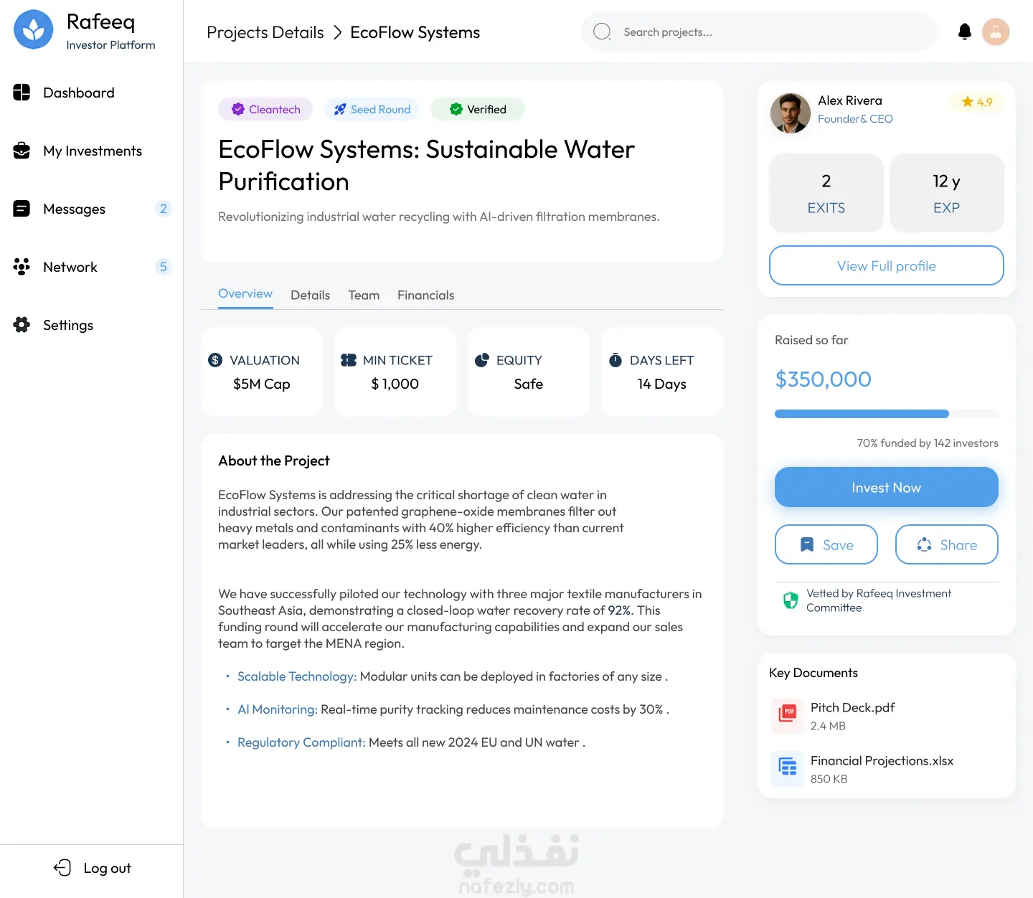Click the My Investments briefcase icon
This screenshot has height=898, width=1033.
[22, 151]
